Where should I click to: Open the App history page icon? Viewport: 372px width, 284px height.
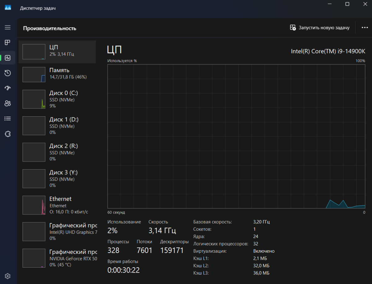pyautogui.click(x=8, y=73)
